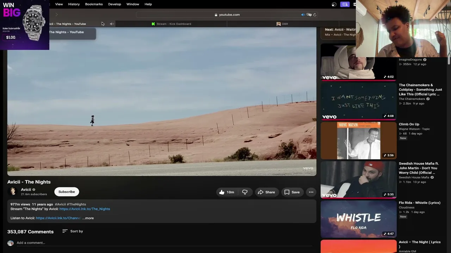Open Don't Worry Child video thumbnail
The height and width of the screenshot is (253, 451).
click(x=358, y=180)
